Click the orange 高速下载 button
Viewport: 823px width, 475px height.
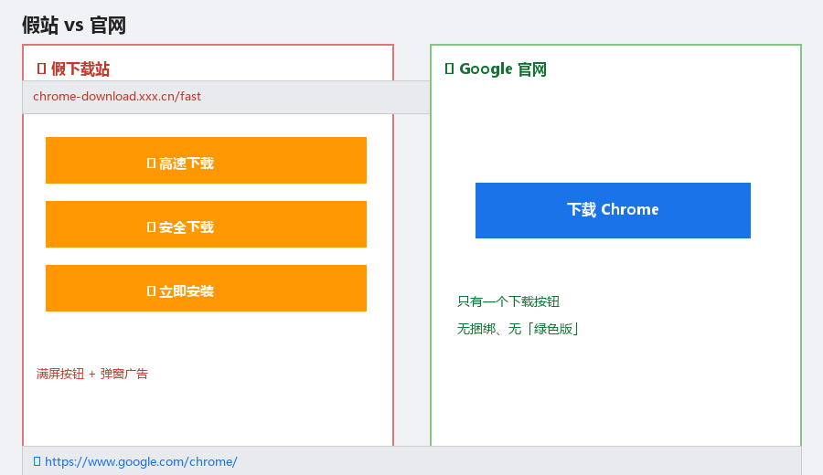[206, 161]
